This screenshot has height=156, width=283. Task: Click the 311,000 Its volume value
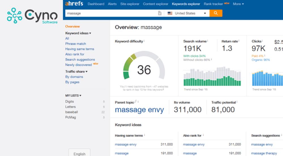coord(188,109)
